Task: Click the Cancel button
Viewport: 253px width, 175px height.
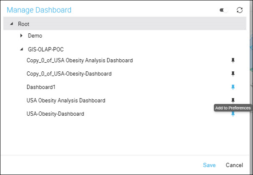Action: click(x=234, y=165)
